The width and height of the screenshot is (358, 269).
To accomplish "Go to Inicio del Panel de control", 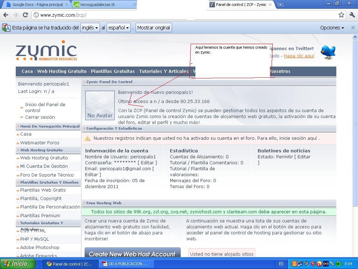I will coord(45,108).
